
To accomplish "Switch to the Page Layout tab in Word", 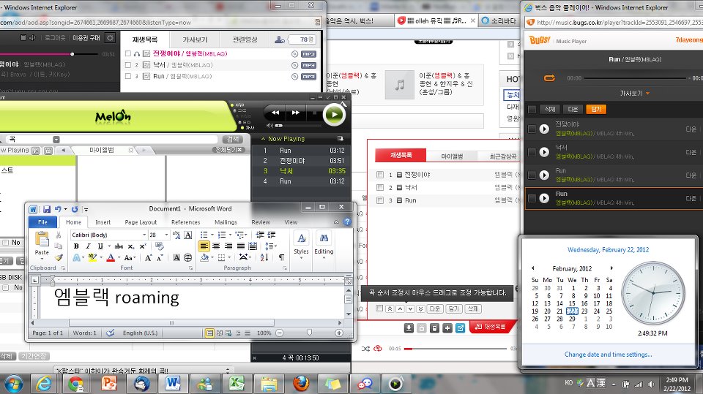I will click(141, 222).
